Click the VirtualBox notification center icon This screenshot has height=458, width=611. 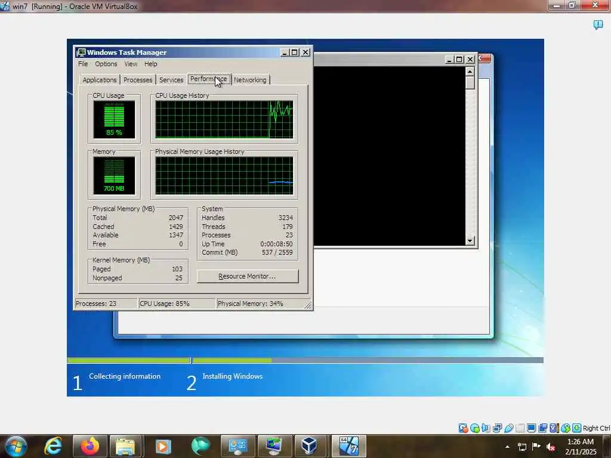point(598,25)
